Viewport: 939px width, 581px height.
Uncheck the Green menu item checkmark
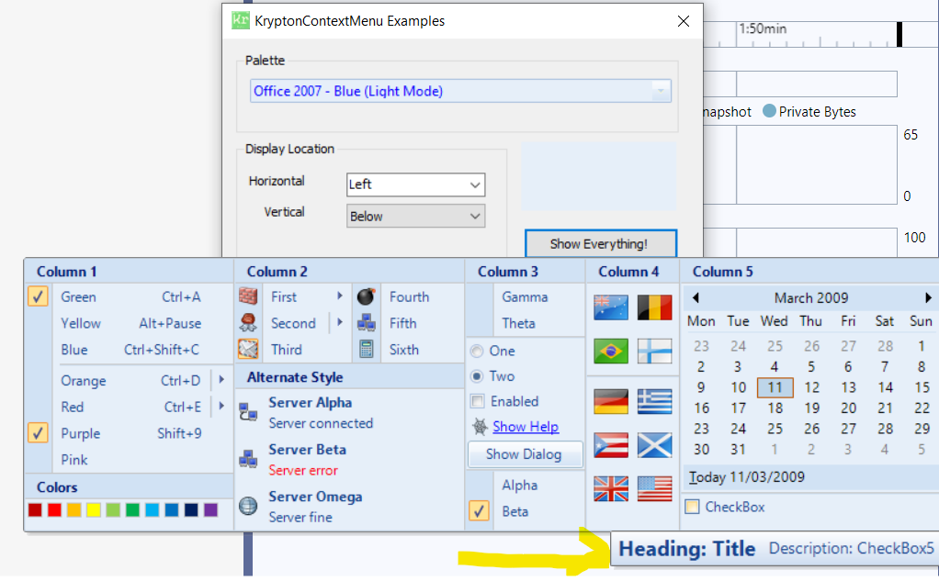tap(38, 296)
